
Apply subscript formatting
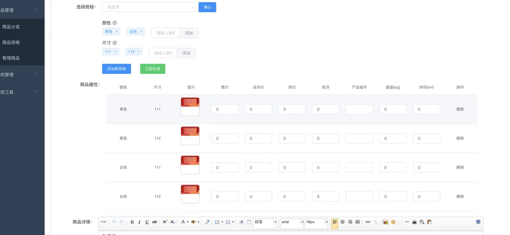tap(173, 222)
